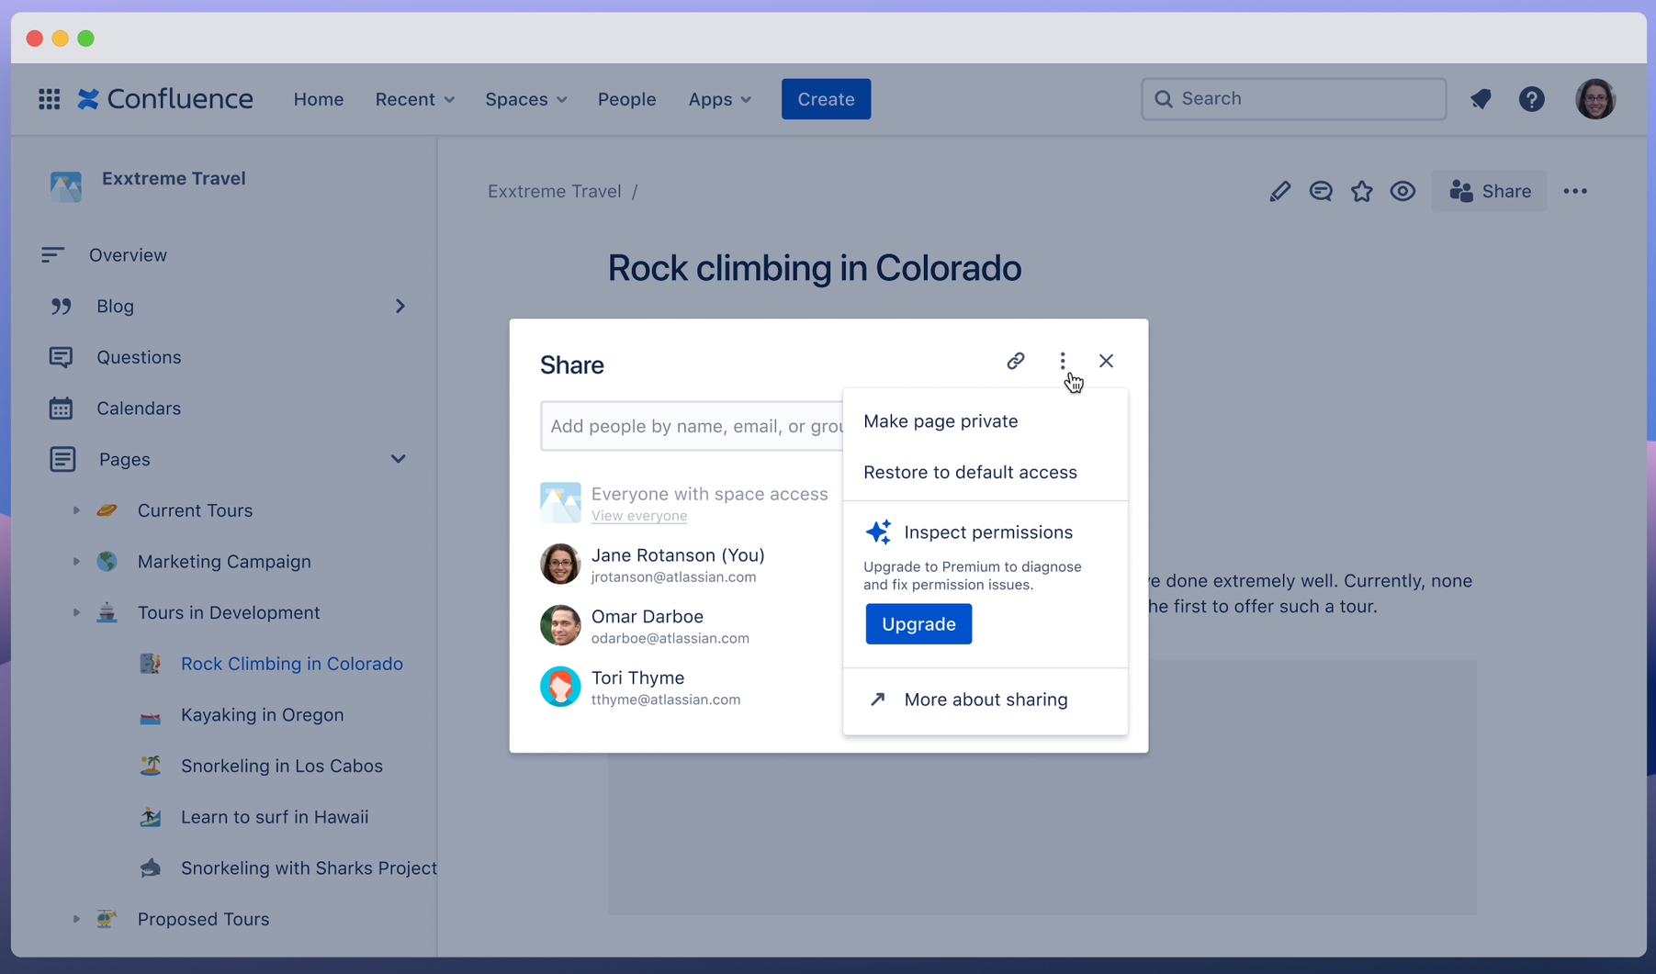Click tthyme@atlassian.com email text
The height and width of the screenshot is (974, 1656).
pos(665,700)
